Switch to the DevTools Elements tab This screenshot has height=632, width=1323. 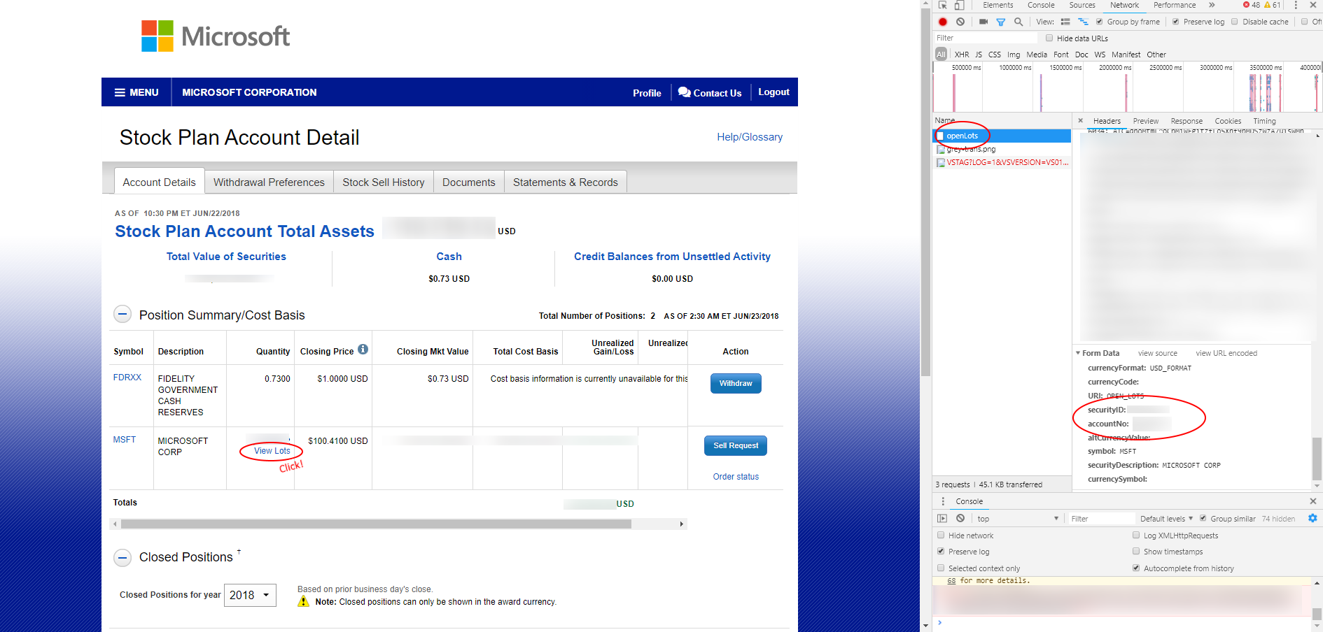[x=997, y=5]
